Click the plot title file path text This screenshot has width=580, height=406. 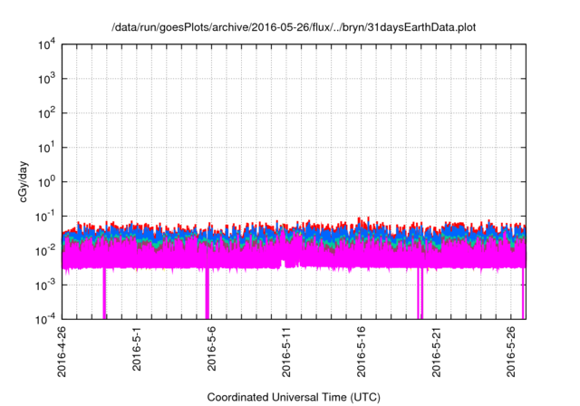click(x=294, y=27)
